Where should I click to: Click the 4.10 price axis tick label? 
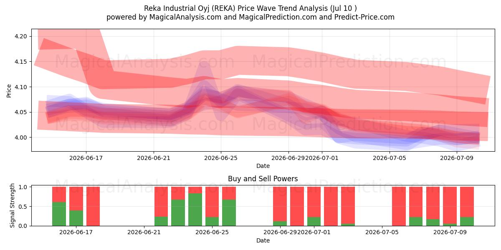click(x=20, y=87)
